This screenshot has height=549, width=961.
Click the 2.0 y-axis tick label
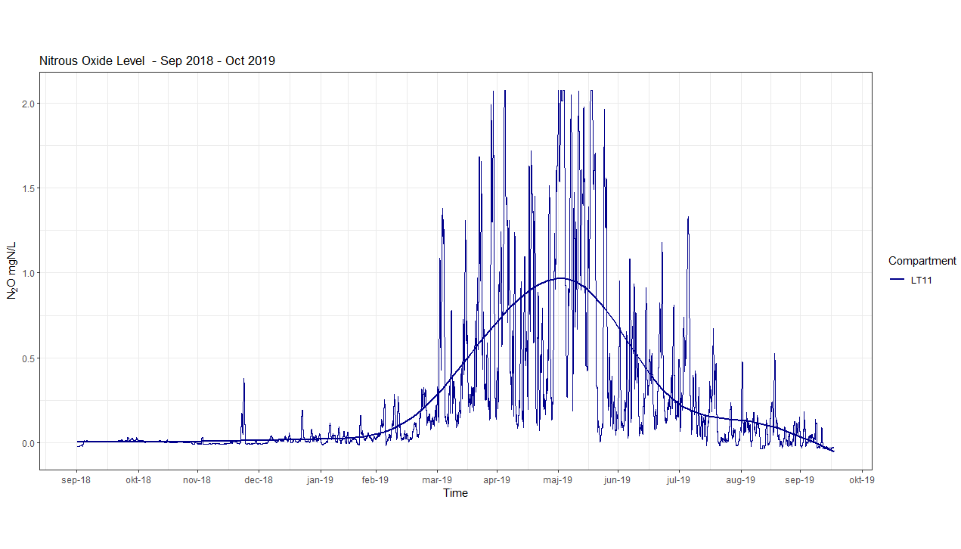[29, 103]
